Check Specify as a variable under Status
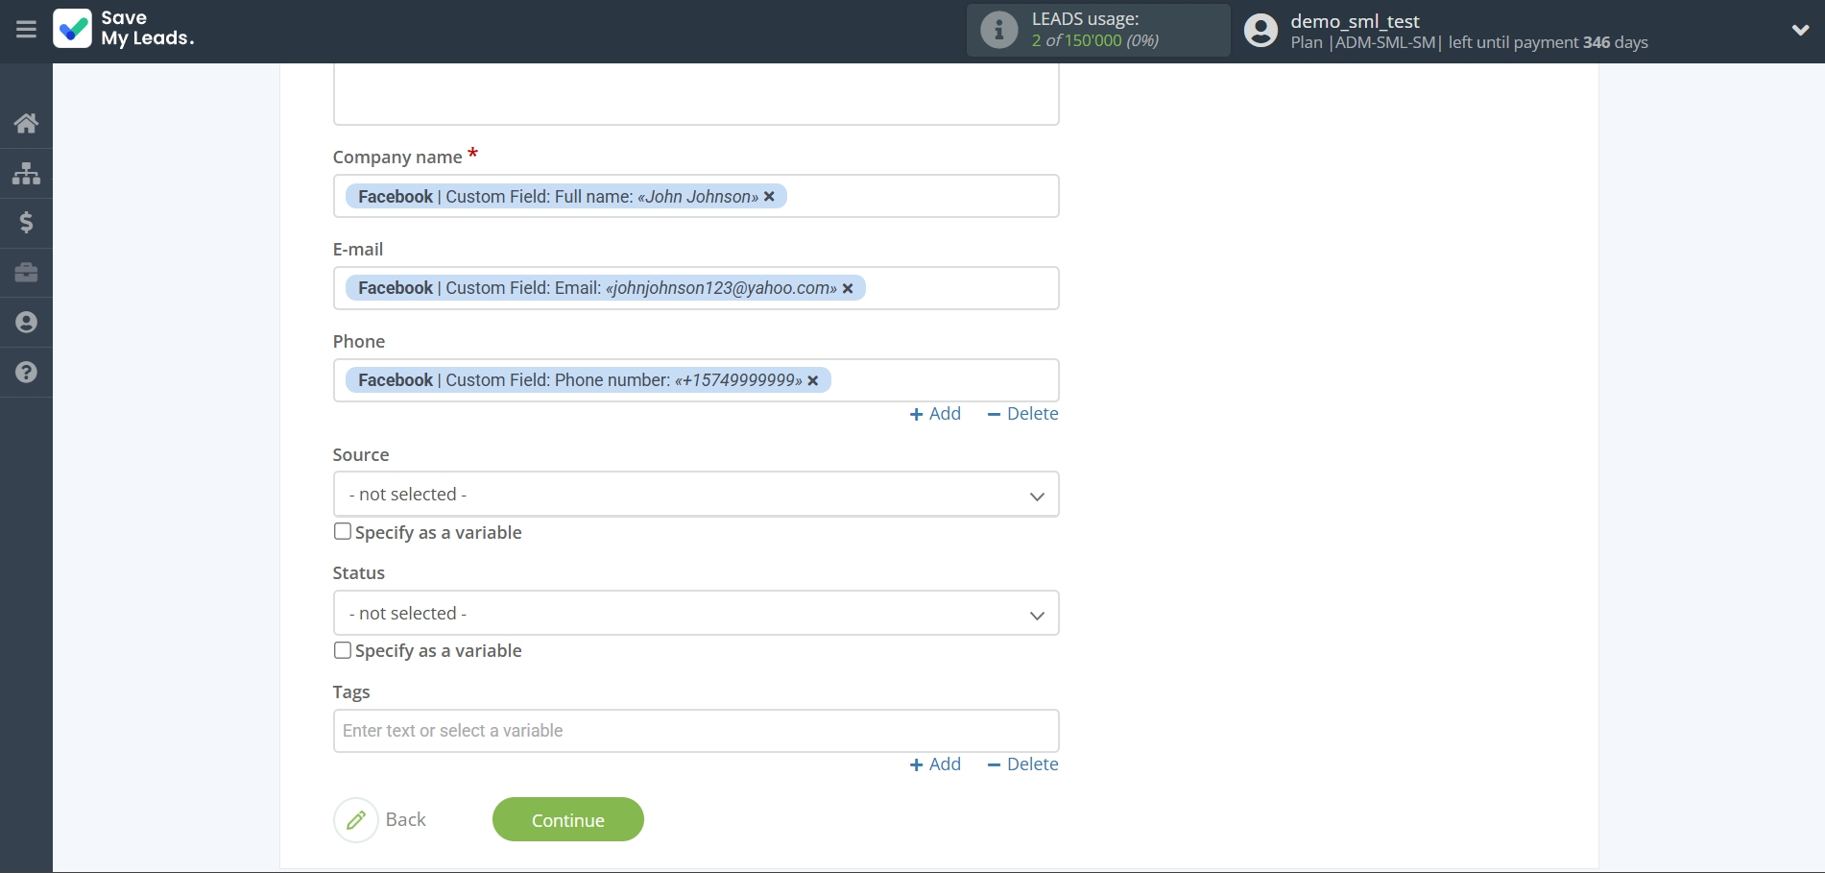 [x=343, y=650]
